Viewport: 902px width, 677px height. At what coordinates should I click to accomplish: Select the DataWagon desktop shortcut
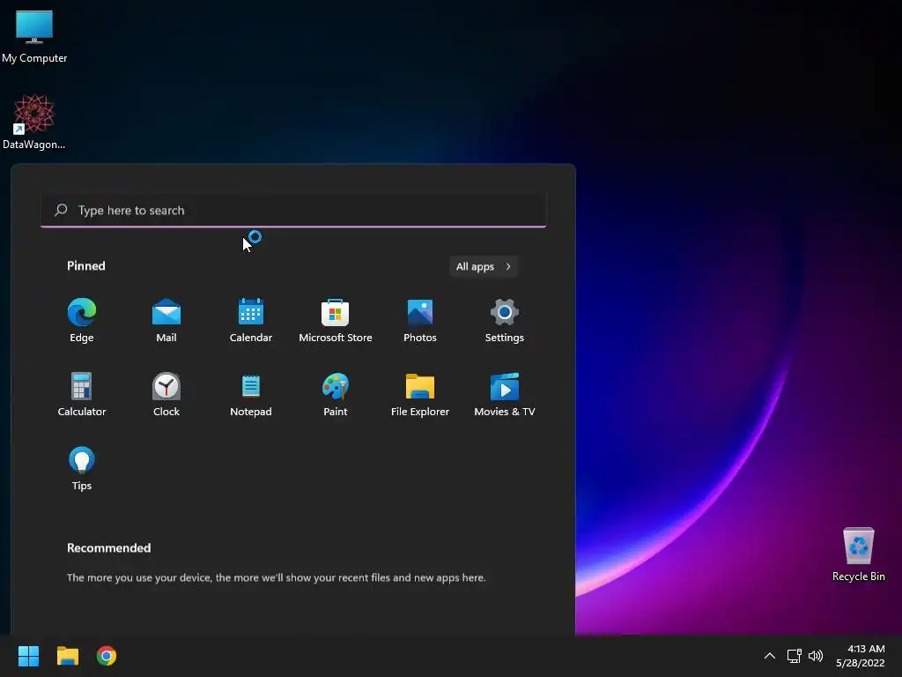tap(34, 122)
